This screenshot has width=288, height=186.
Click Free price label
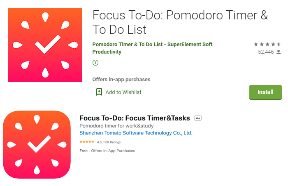[84, 151]
